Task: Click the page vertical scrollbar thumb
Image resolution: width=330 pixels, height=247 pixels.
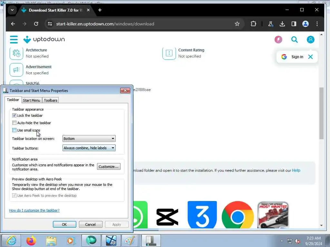Action: (x=321, y=114)
